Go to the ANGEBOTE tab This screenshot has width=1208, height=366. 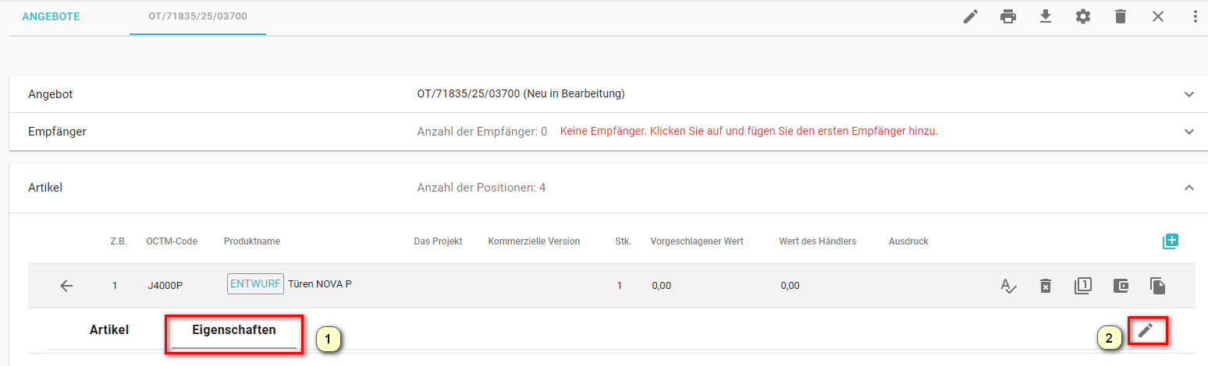coord(51,16)
